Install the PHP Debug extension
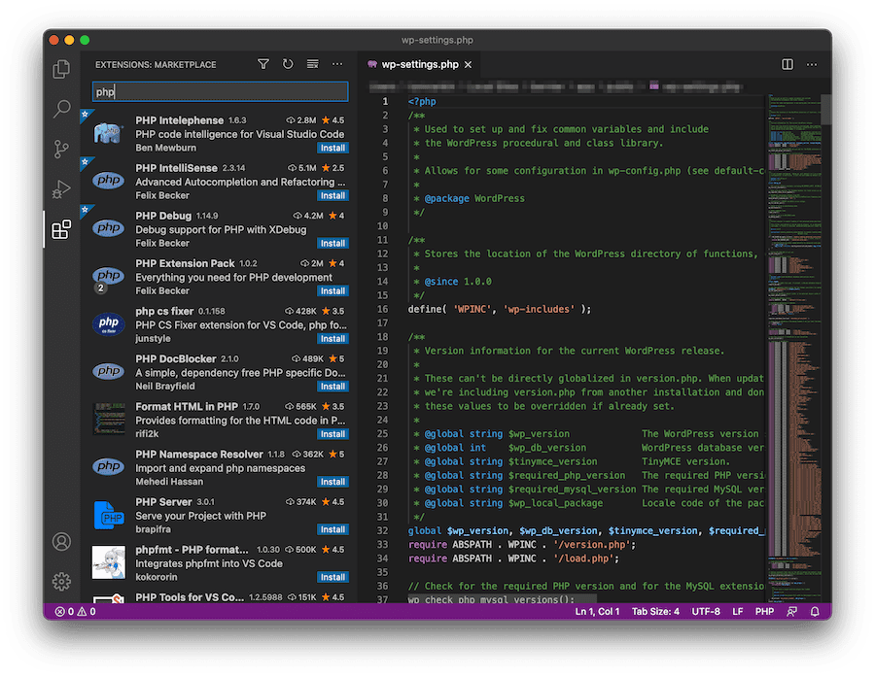Screen dimensions: 875x677 [x=332, y=243]
